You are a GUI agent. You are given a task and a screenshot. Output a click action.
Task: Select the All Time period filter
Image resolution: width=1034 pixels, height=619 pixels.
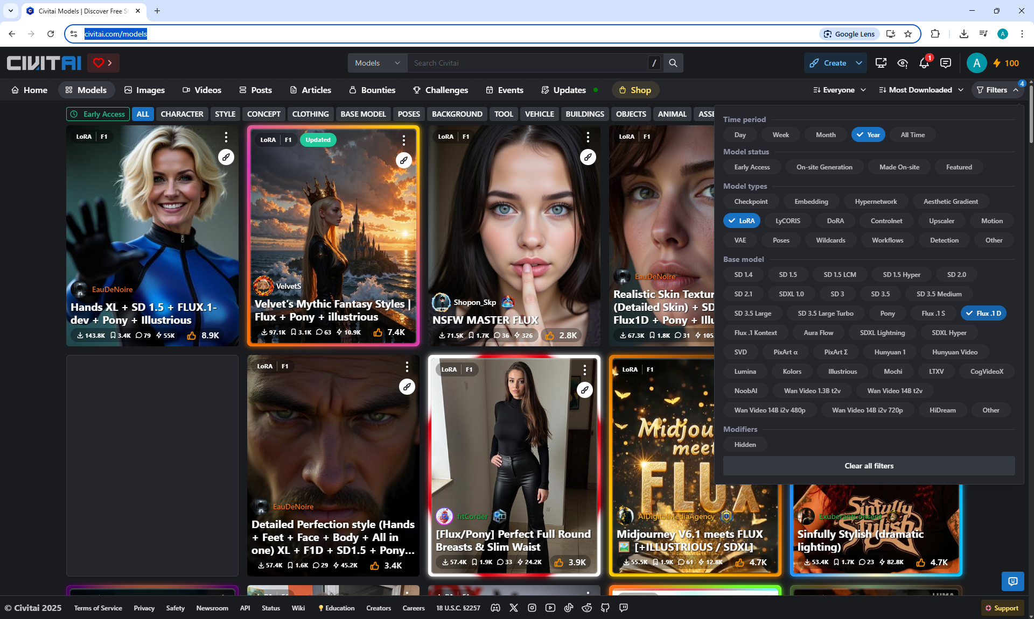coord(912,135)
